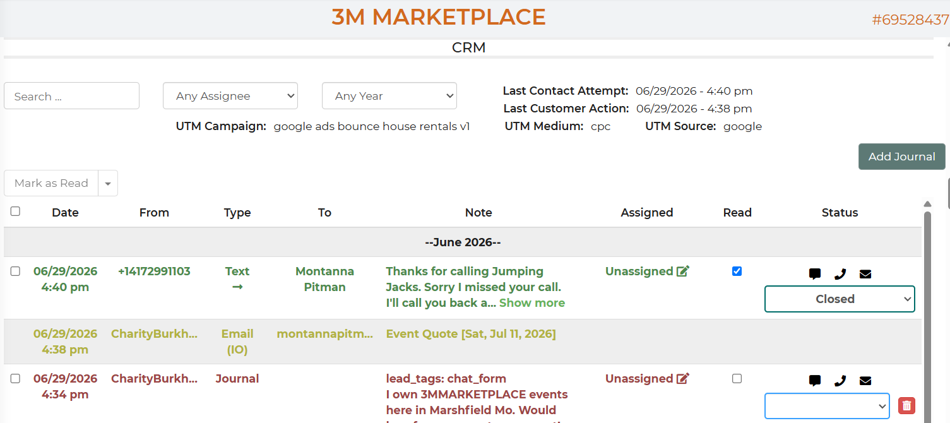Click the phone icon in the Journal row
The width and height of the screenshot is (950, 423).
pyautogui.click(x=840, y=381)
